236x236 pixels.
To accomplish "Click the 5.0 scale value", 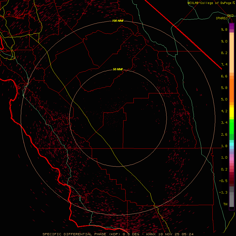I will click(x=224, y=99).
